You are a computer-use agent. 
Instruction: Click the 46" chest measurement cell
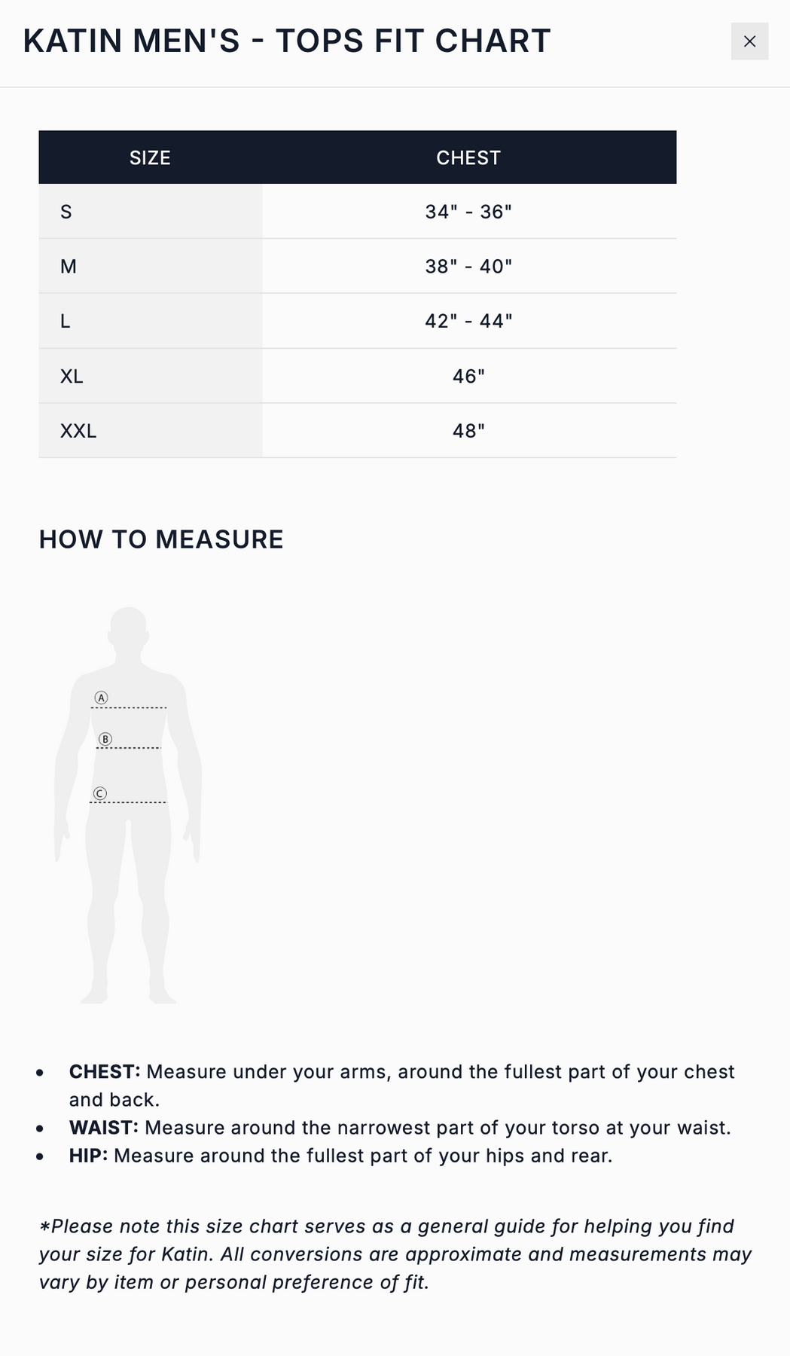point(468,376)
